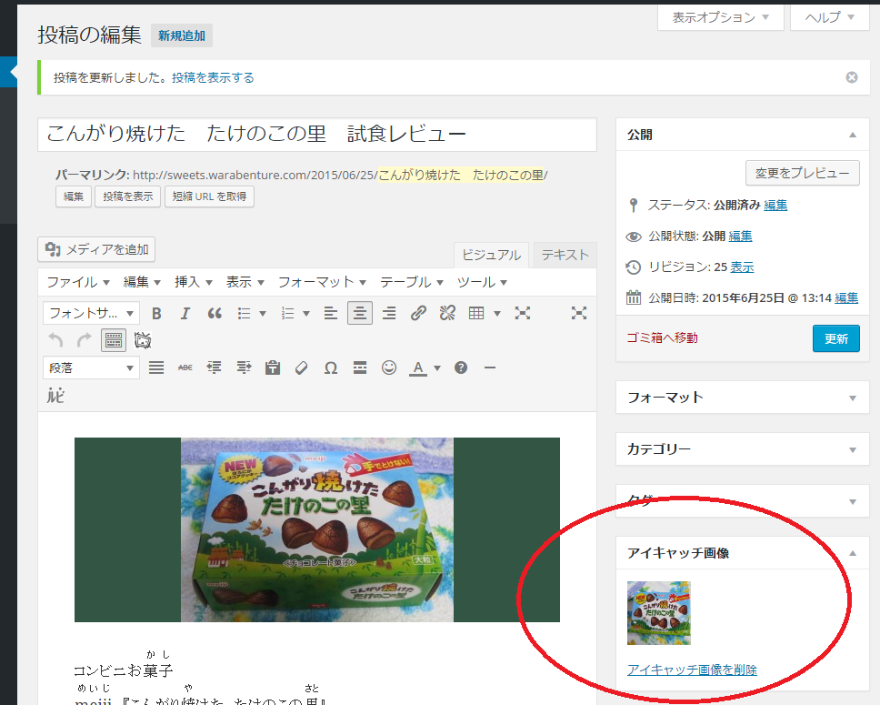Insert a bulleted list
The height and width of the screenshot is (705, 880).
coord(245,314)
